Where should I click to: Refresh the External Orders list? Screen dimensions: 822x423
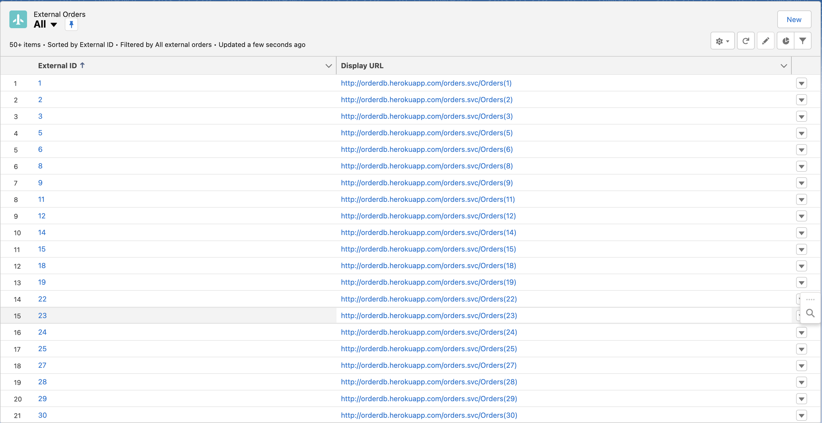[x=745, y=41]
